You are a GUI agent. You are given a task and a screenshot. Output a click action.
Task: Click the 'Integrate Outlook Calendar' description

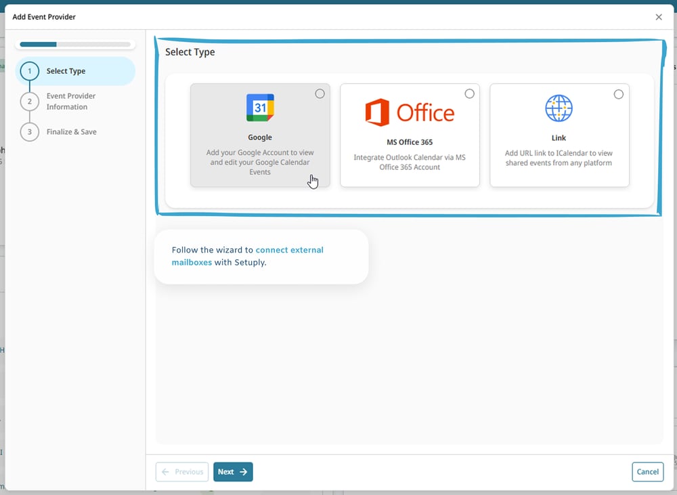tap(410, 163)
